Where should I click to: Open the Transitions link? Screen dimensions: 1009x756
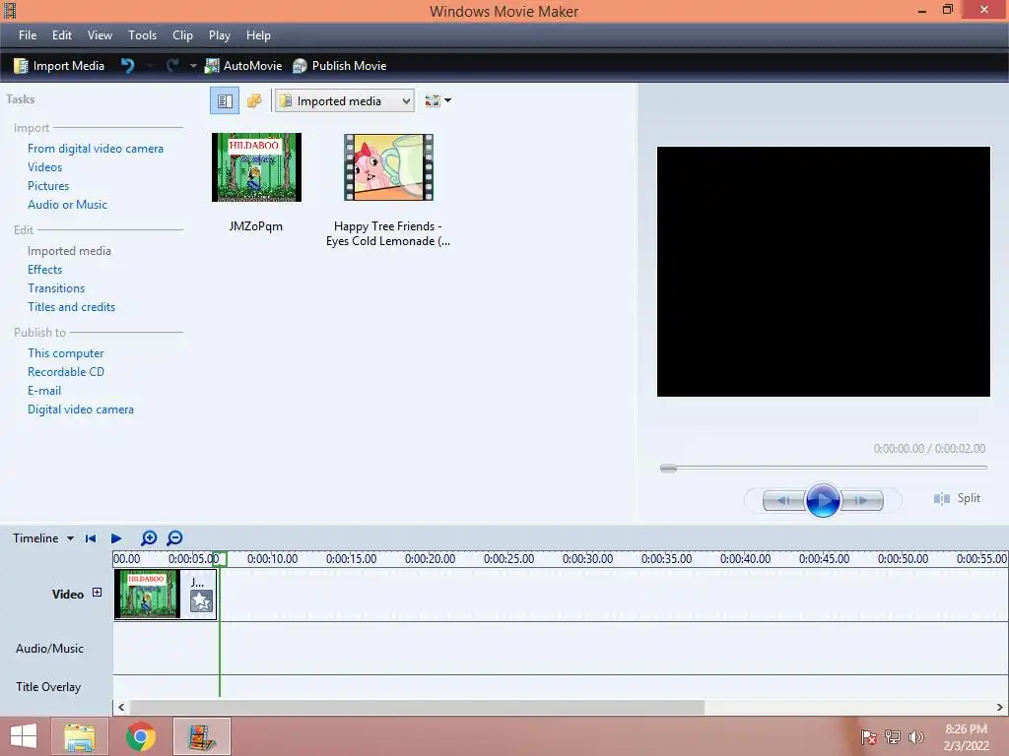56,288
